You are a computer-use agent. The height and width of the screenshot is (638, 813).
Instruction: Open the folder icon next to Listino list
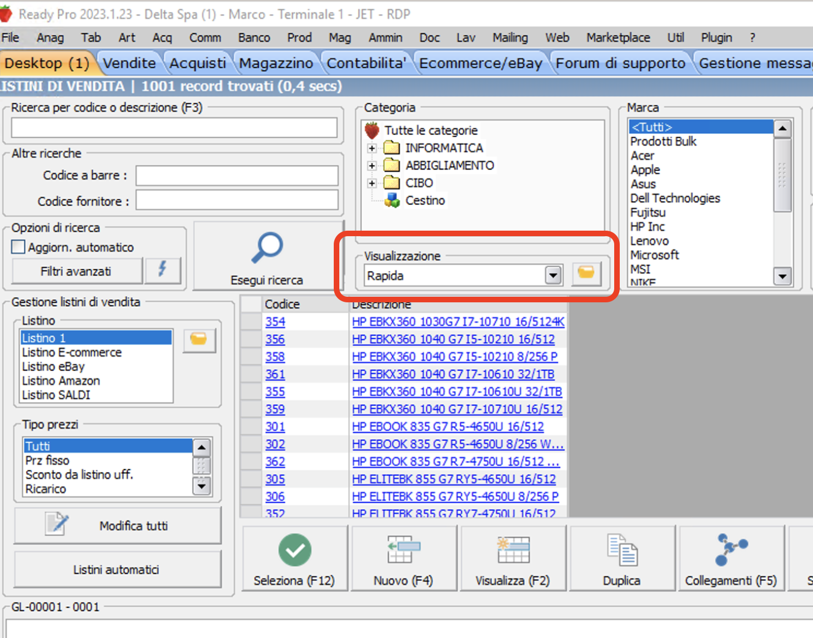[199, 340]
